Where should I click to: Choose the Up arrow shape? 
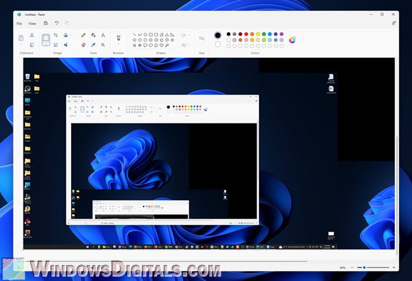[x=161, y=40]
